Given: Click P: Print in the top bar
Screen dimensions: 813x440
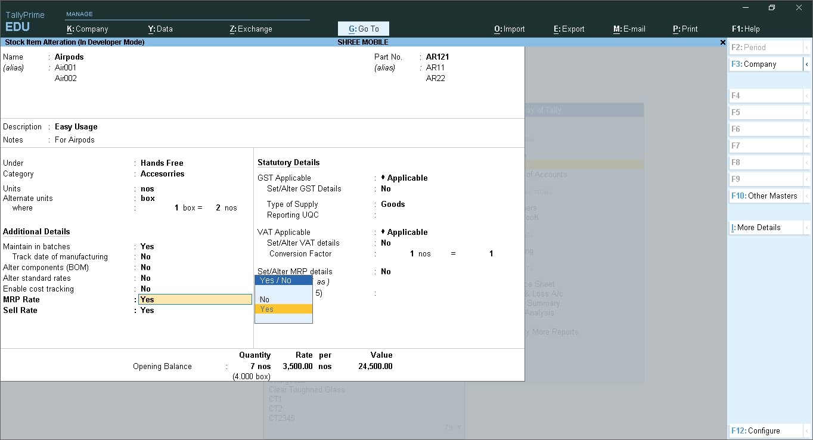Looking at the screenshot, I should pyautogui.click(x=685, y=28).
